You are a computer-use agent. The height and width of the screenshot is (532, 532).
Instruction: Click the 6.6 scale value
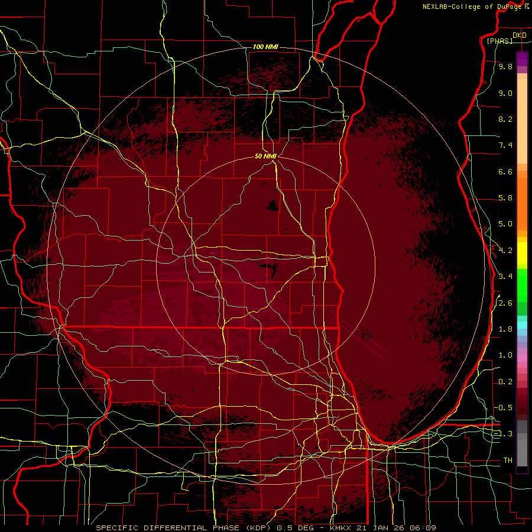[x=505, y=172]
